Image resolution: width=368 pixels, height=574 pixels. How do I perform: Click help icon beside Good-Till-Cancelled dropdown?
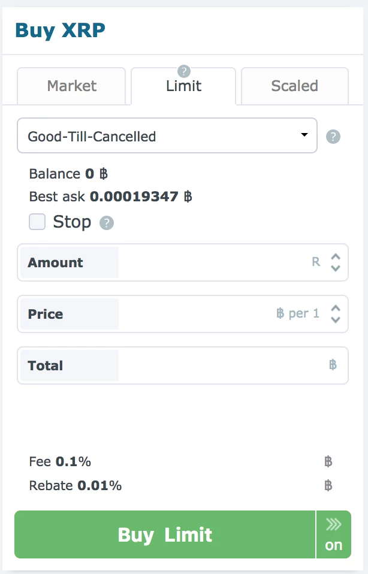(x=333, y=137)
